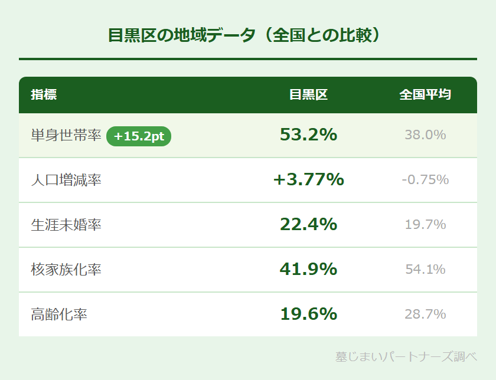This screenshot has width=496, height=380.
Task: Click the title 目黒区の地域データ（全国との比較）
Action: tap(248, 35)
